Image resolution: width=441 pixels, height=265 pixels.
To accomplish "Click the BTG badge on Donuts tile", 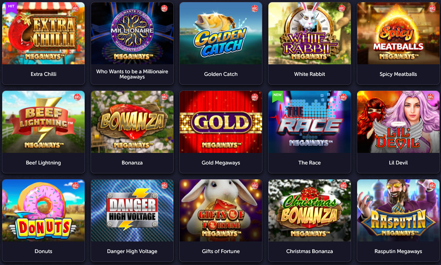I will (x=75, y=185).
